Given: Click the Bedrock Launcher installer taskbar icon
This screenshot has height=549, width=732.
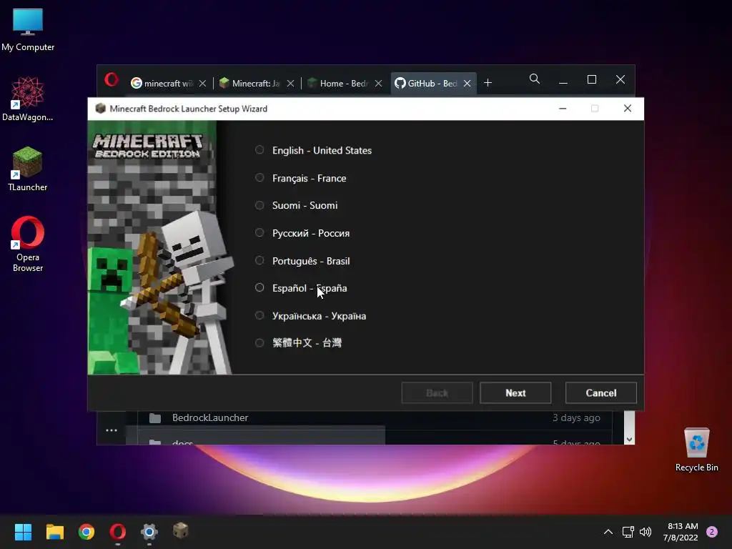Looking at the screenshot, I should coord(181,531).
